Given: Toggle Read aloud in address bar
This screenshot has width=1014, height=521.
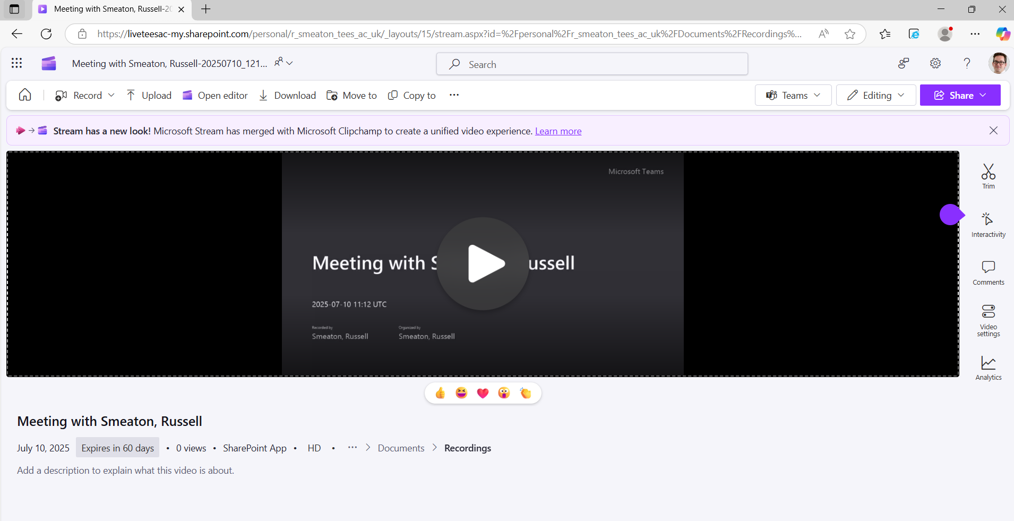Looking at the screenshot, I should pyautogui.click(x=823, y=34).
